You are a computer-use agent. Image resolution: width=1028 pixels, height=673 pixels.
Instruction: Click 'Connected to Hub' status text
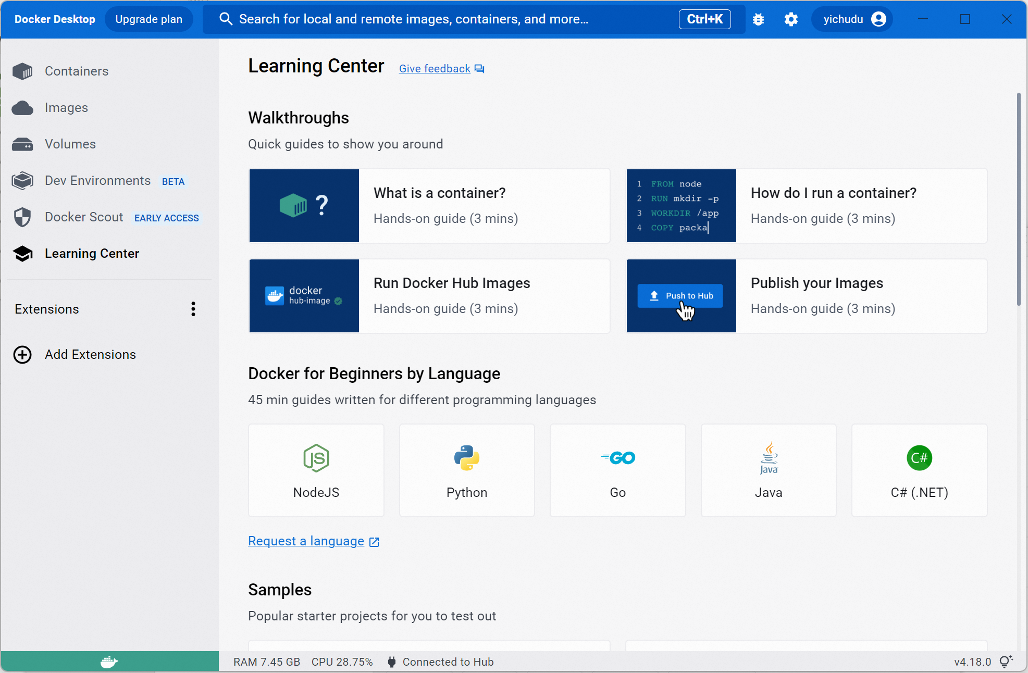coord(448,662)
